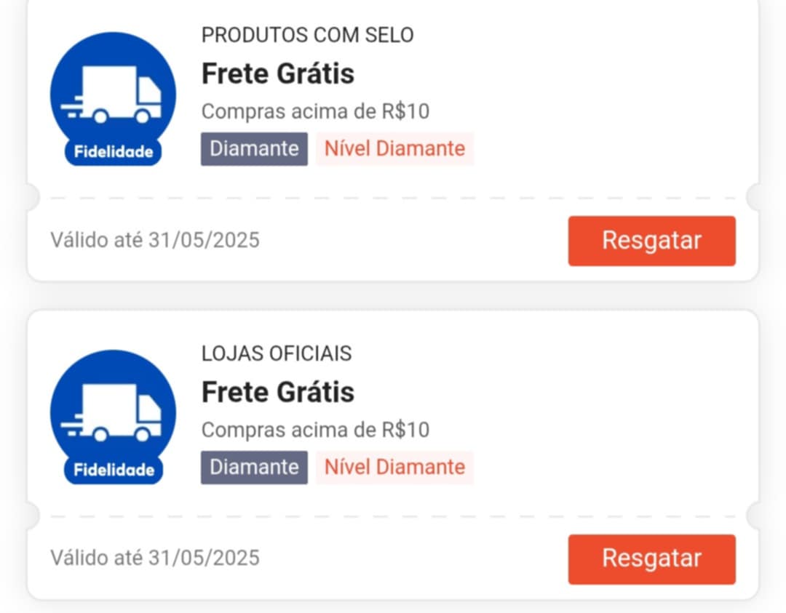This screenshot has height=613, width=786.
Task: Click Nível Diamante tag in Produtos com Selo coupon
Action: pyautogui.click(x=394, y=149)
